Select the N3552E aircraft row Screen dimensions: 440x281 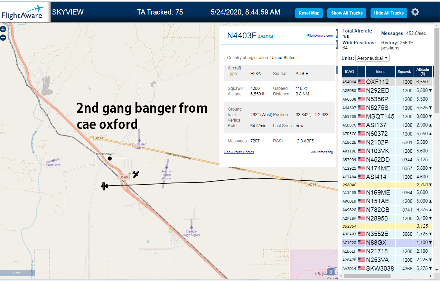pos(387,234)
